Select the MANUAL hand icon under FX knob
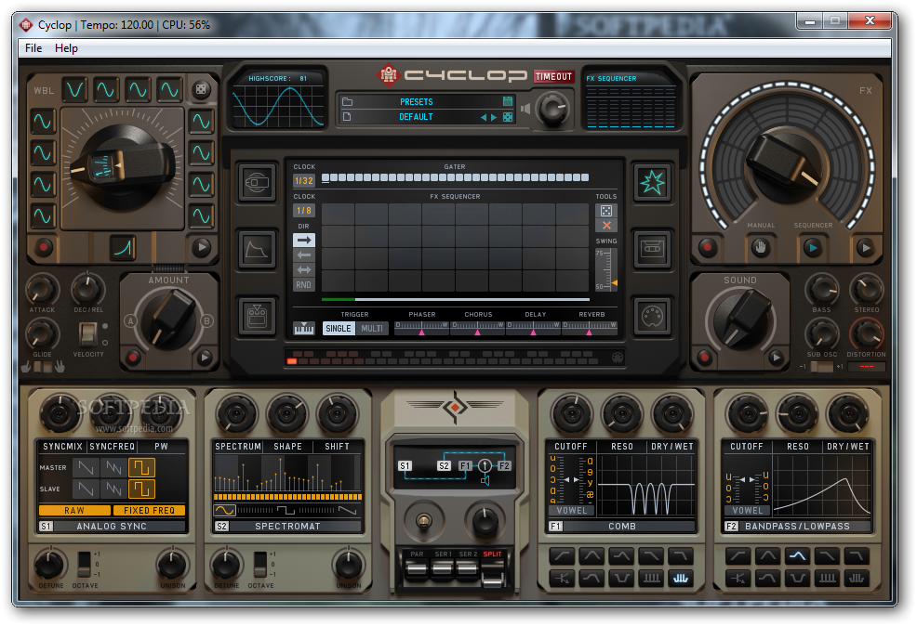The width and height of the screenshot is (917, 626). coord(761,247)
